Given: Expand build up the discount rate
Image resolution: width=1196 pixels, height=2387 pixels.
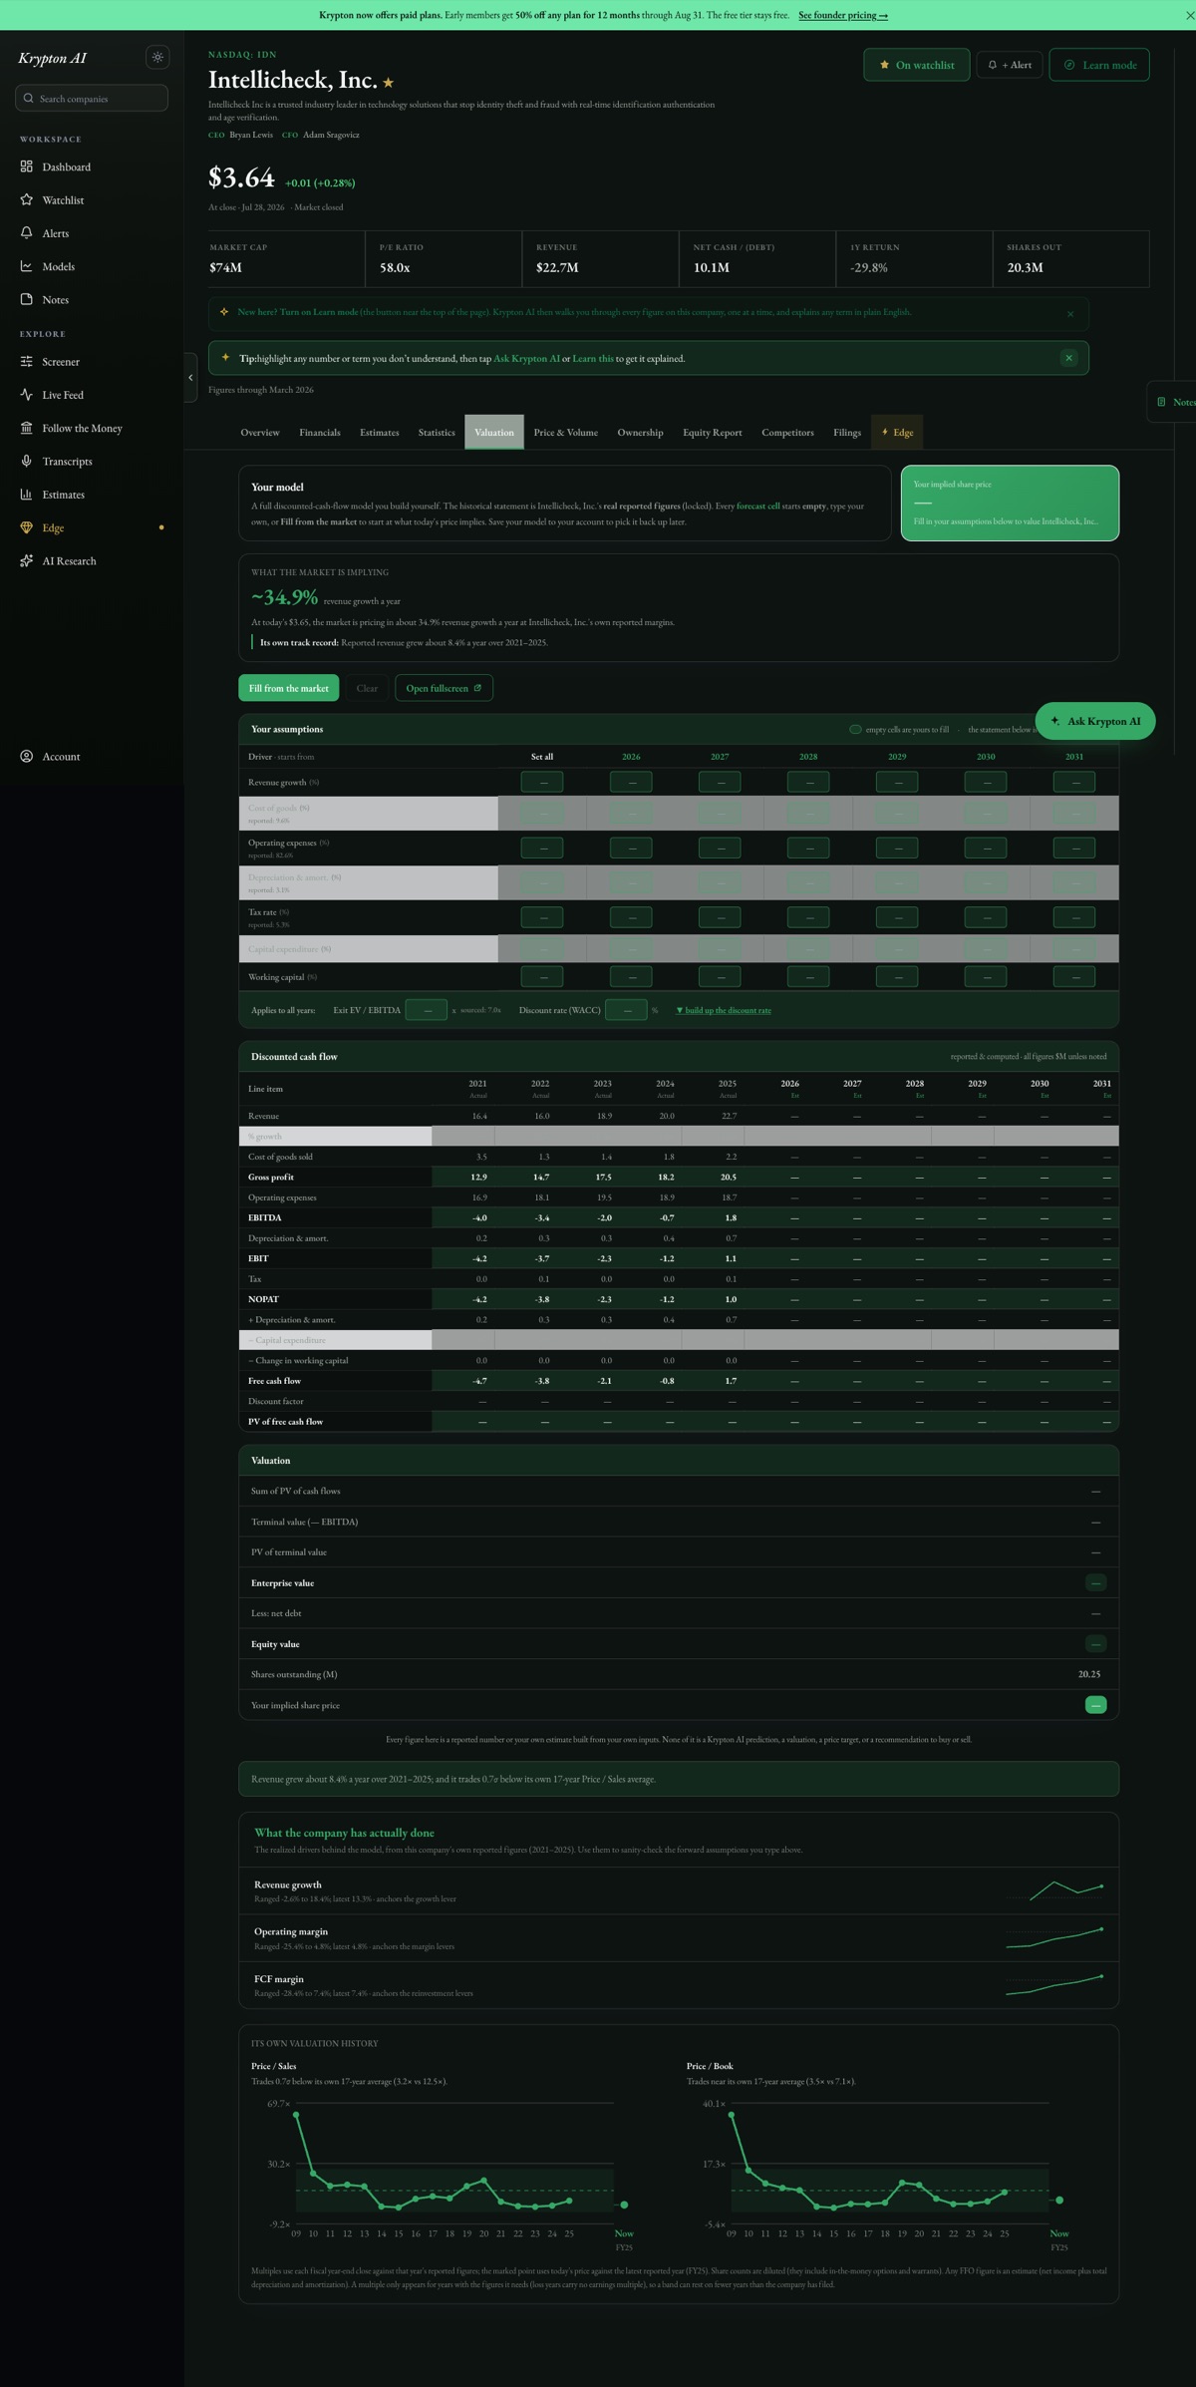Looking at the screenshot, I should click(724, 1010).
